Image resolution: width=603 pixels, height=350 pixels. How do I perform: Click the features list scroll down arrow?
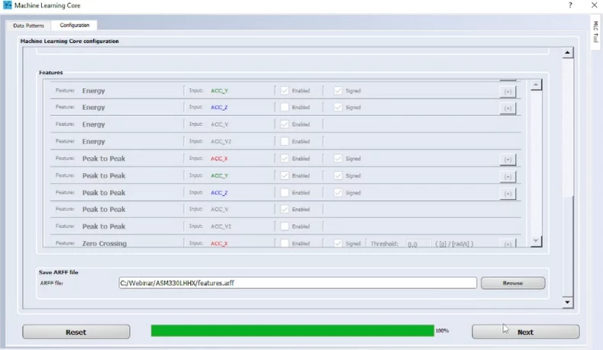pyautogui.click(x=536, y=241)
